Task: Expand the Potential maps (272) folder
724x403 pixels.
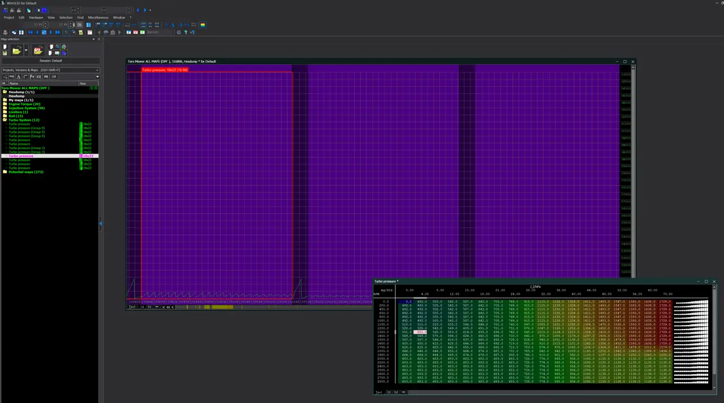Action: click(x=26, y=172)
